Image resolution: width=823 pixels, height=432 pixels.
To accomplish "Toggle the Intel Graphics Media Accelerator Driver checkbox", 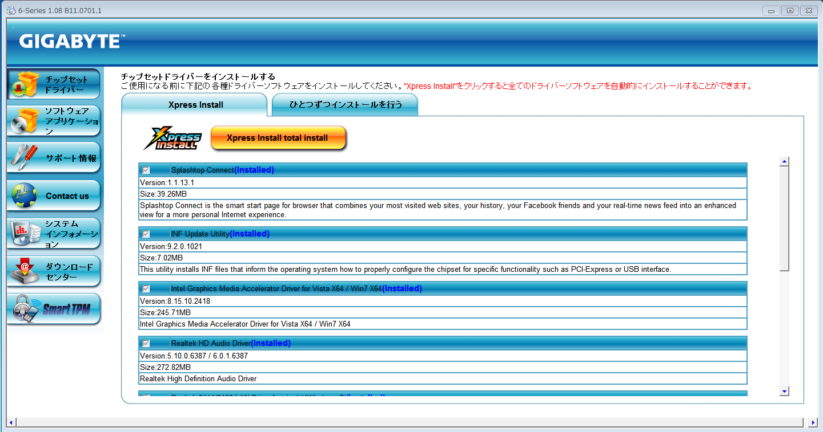I will point(146,288).
